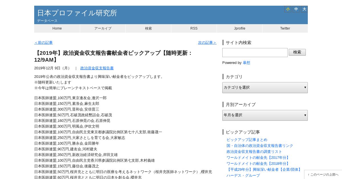Open the 暴想 Powered by link

[247, 63]
